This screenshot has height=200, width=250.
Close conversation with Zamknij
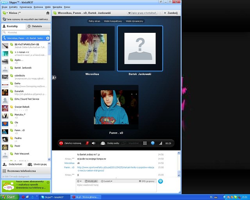click(171, 13)
